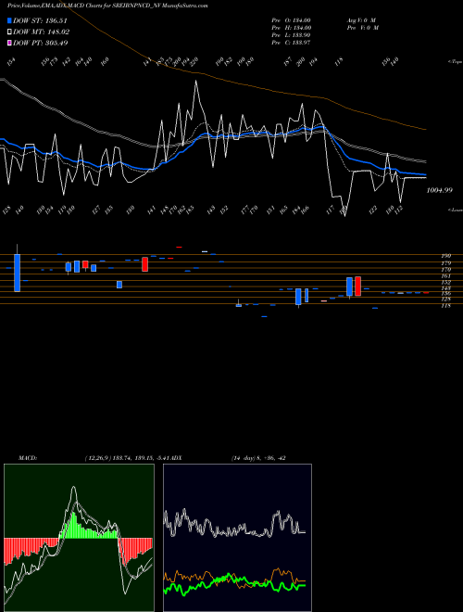Click the blue DOW ST legend swatch

tap(9, 20)
